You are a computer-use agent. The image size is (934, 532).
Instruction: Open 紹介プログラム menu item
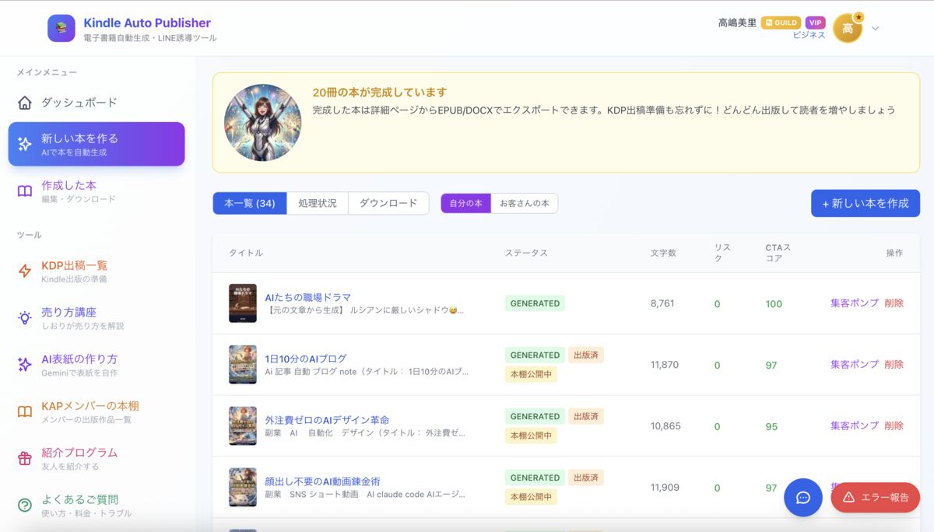(x=97, y=458)
